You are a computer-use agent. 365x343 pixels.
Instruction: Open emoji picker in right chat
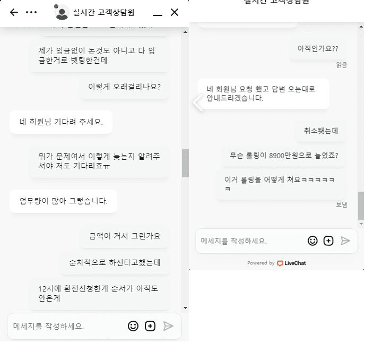click(312, 241)
